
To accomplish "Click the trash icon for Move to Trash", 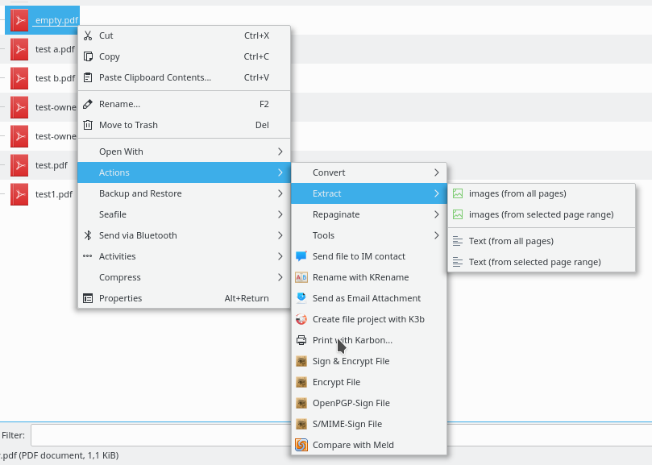I will [88, 125].
